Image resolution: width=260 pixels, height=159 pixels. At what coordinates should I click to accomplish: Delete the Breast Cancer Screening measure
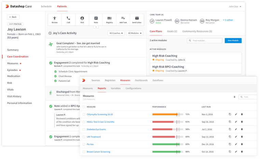[242, 151]
